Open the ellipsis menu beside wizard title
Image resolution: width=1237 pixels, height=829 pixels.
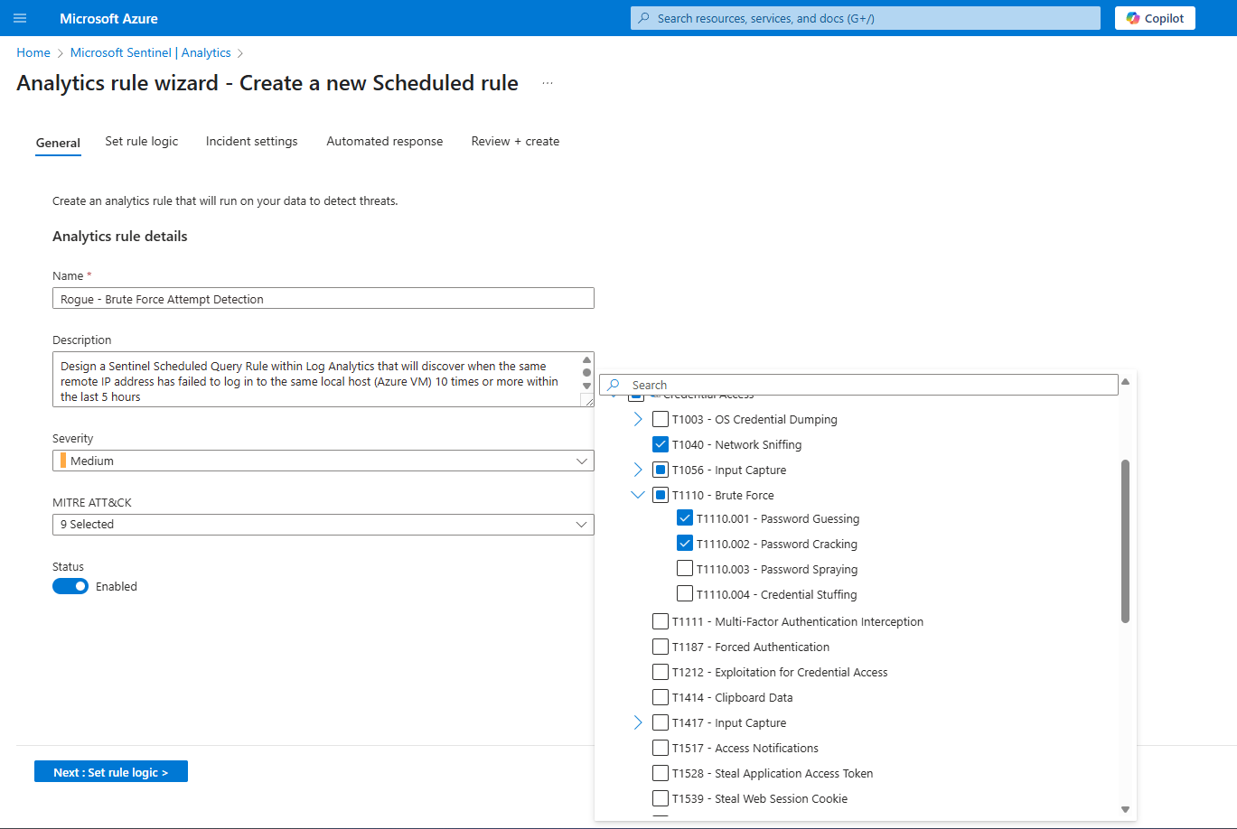(x=548, y=83)
